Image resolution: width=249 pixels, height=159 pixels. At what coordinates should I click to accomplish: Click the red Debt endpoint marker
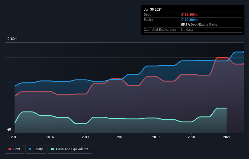tap(244, 64)
